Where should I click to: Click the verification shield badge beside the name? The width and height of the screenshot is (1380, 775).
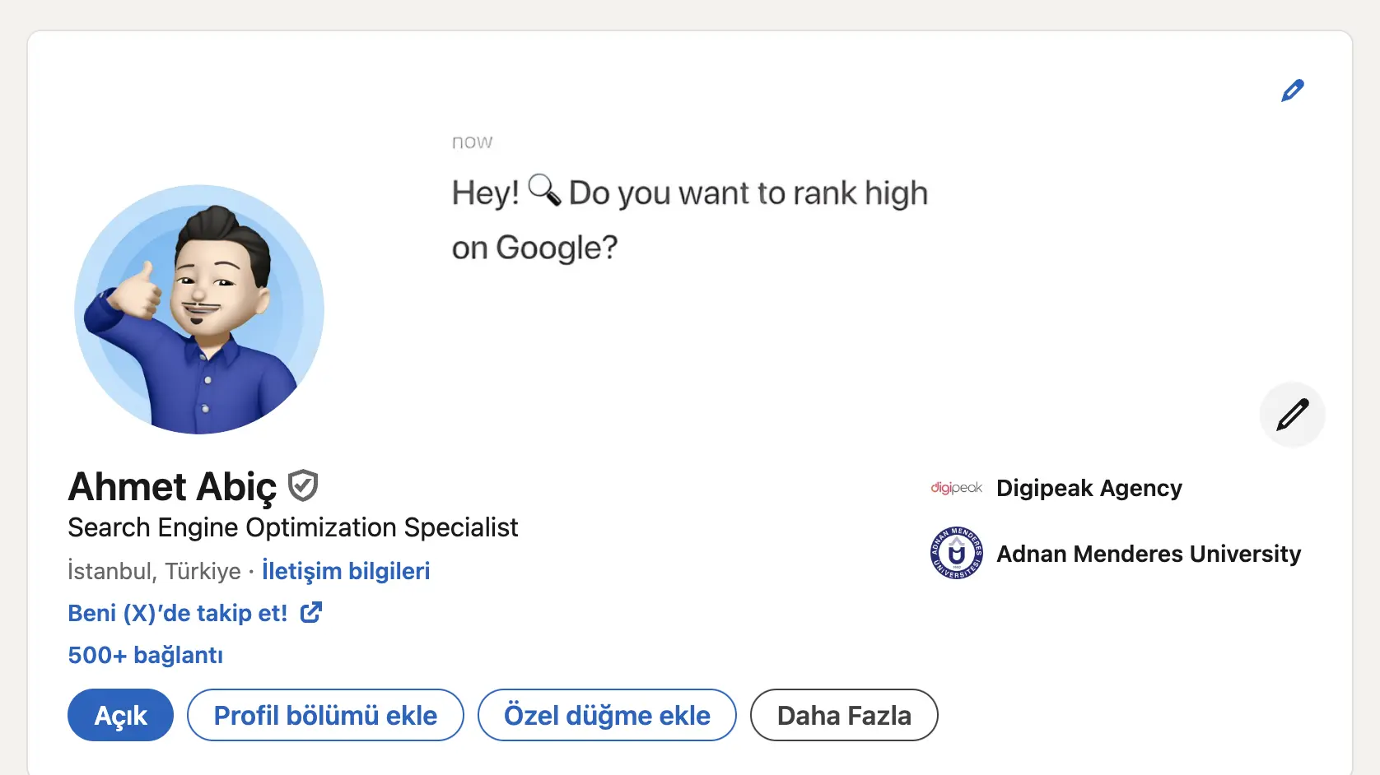[x=303, y=485]
